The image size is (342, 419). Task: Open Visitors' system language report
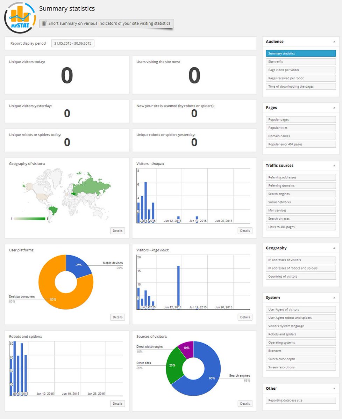pyautogui.click(x=301, y=326)
